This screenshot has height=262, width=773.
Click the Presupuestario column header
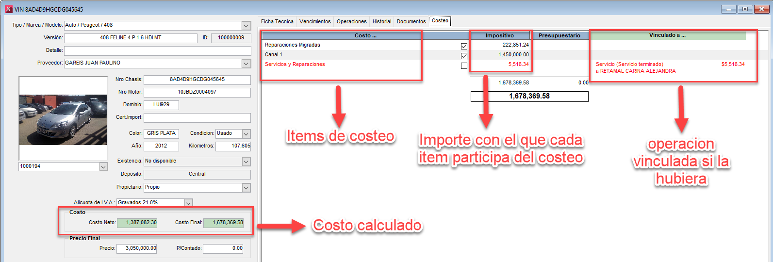pos(559,35)
